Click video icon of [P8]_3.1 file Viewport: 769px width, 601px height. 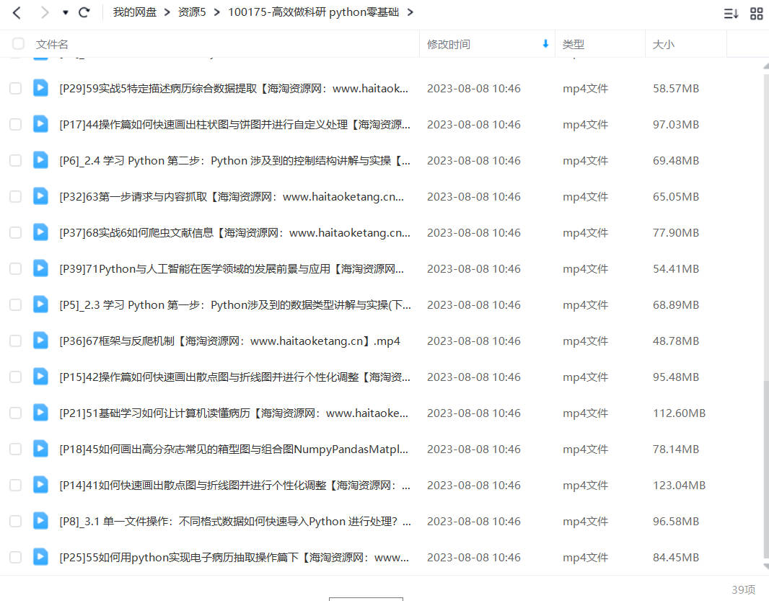pyautogui.click(x=40, y=520)
